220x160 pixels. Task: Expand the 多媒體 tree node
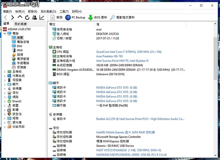point(5,89)
